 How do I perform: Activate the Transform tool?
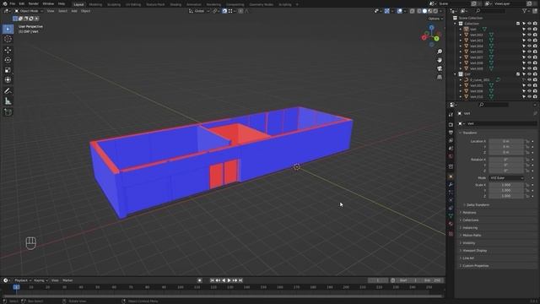click(8, 80)
